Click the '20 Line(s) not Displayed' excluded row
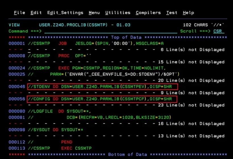The width and height of the screenshot is (233, 159). (116, 80)
